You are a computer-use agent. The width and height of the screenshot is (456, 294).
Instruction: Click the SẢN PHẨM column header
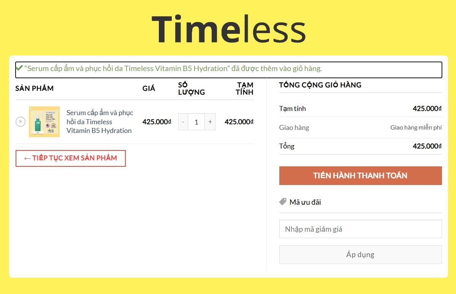[x=34, y=88]
